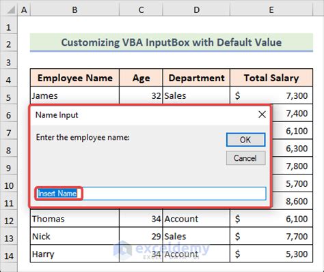Select salary cell 5,700

point(293,183)
